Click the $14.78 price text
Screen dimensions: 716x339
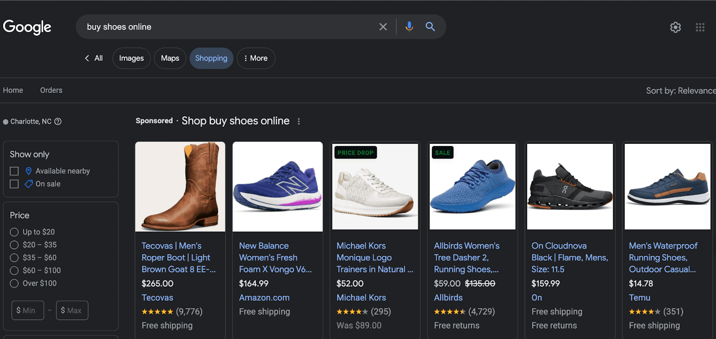tap(641, 284)
